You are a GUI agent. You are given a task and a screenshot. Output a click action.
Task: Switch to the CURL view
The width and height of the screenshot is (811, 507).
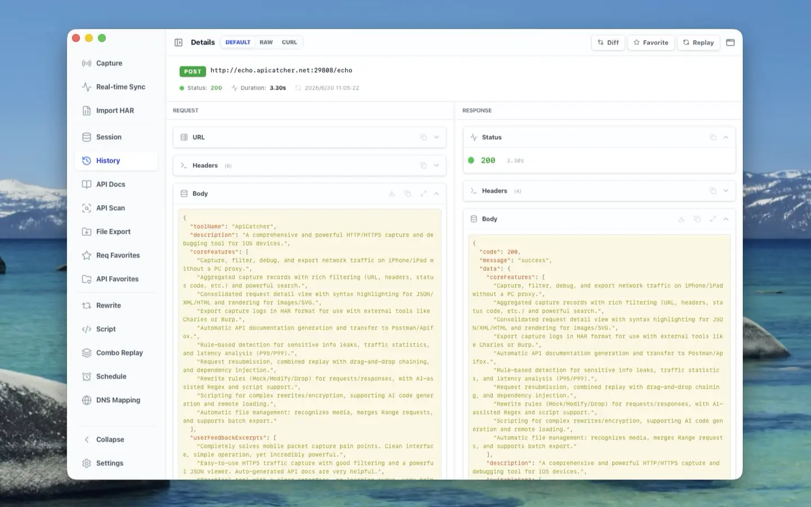[x=289, y=42]
